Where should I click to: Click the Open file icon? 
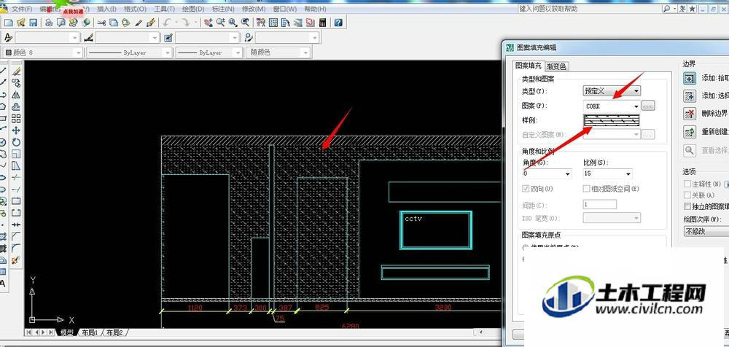coord(21,23)
